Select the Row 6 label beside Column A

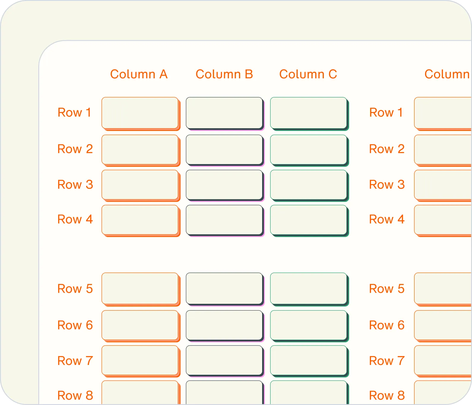(75, 325)
